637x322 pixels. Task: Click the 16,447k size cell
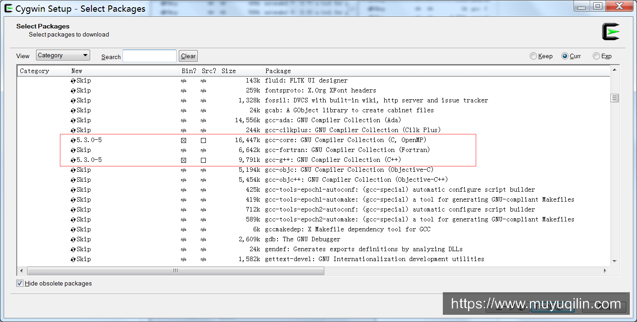point(247,140)
